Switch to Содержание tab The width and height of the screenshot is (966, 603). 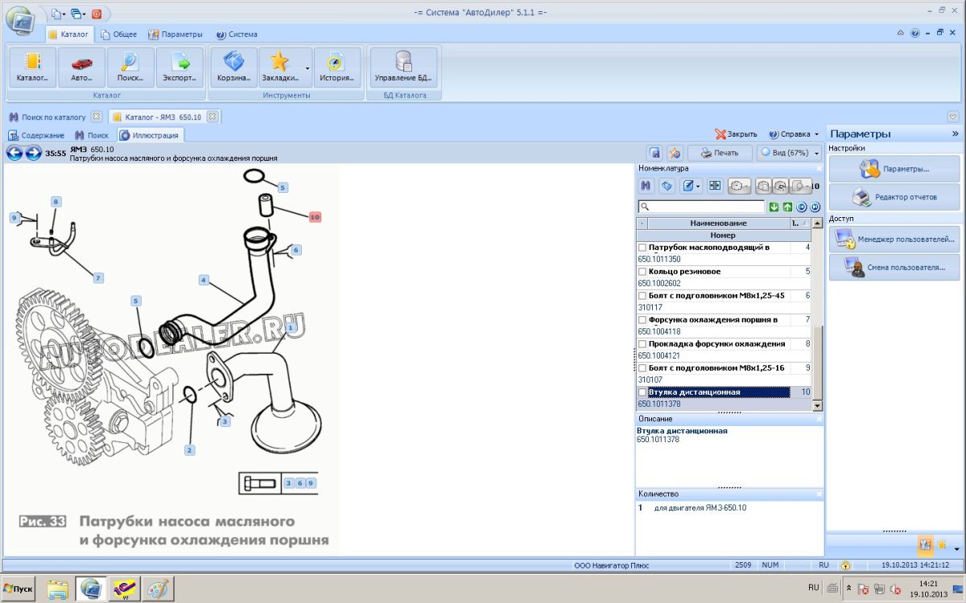pos(36,135)
